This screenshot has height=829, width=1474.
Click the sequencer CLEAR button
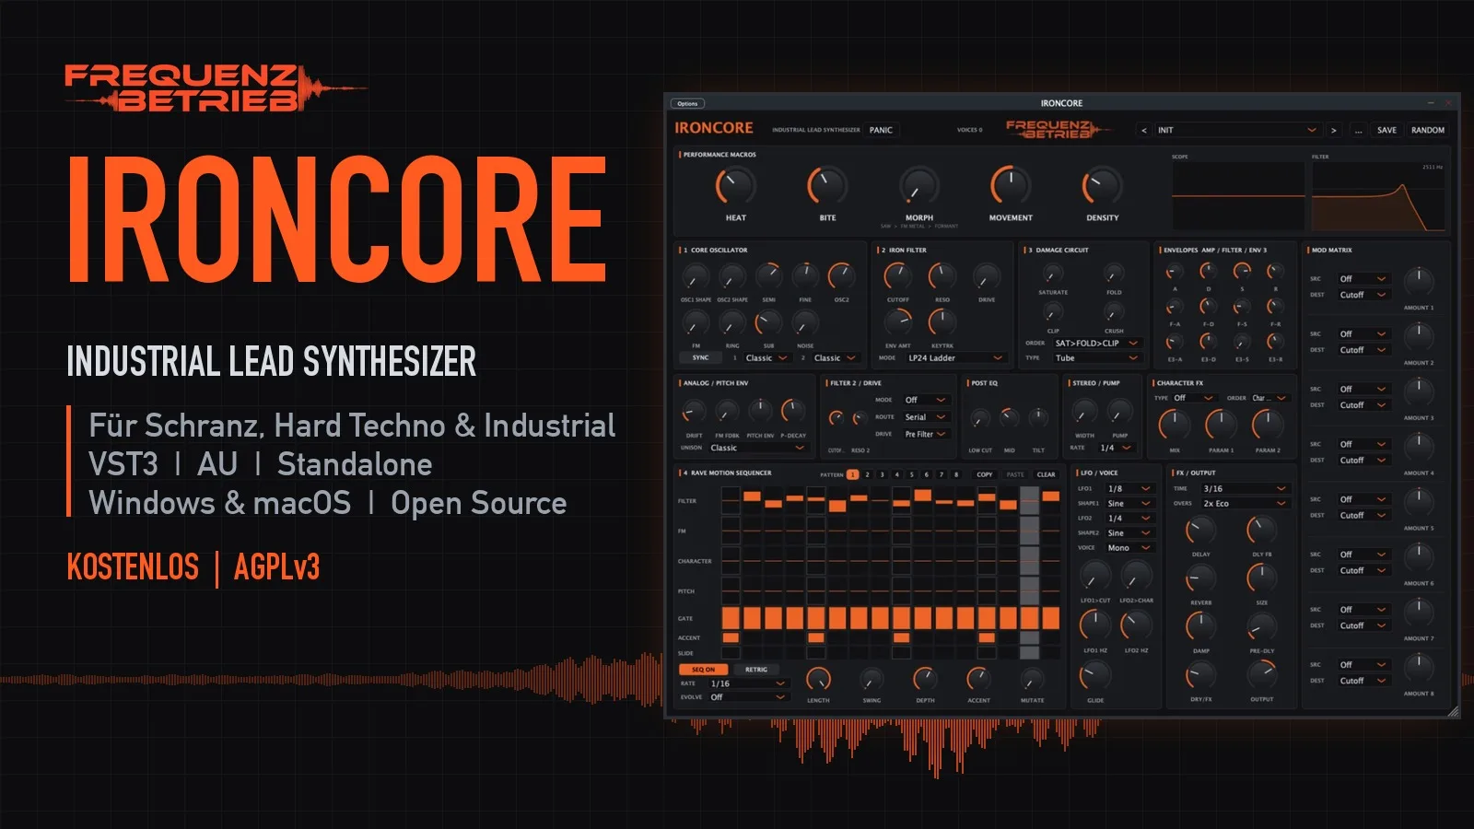pyautogui.click(x=1047, y=474)
